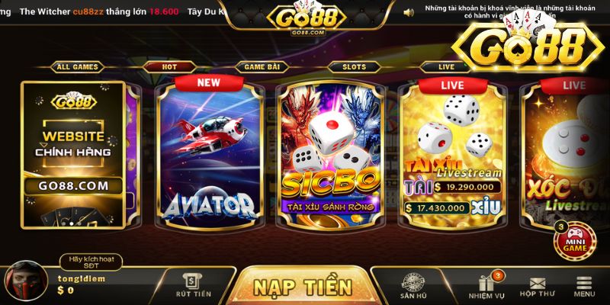The height and width of the screenshot is (305, 610).
Task: Switch to the Slots tab
Action: (354, 67)
